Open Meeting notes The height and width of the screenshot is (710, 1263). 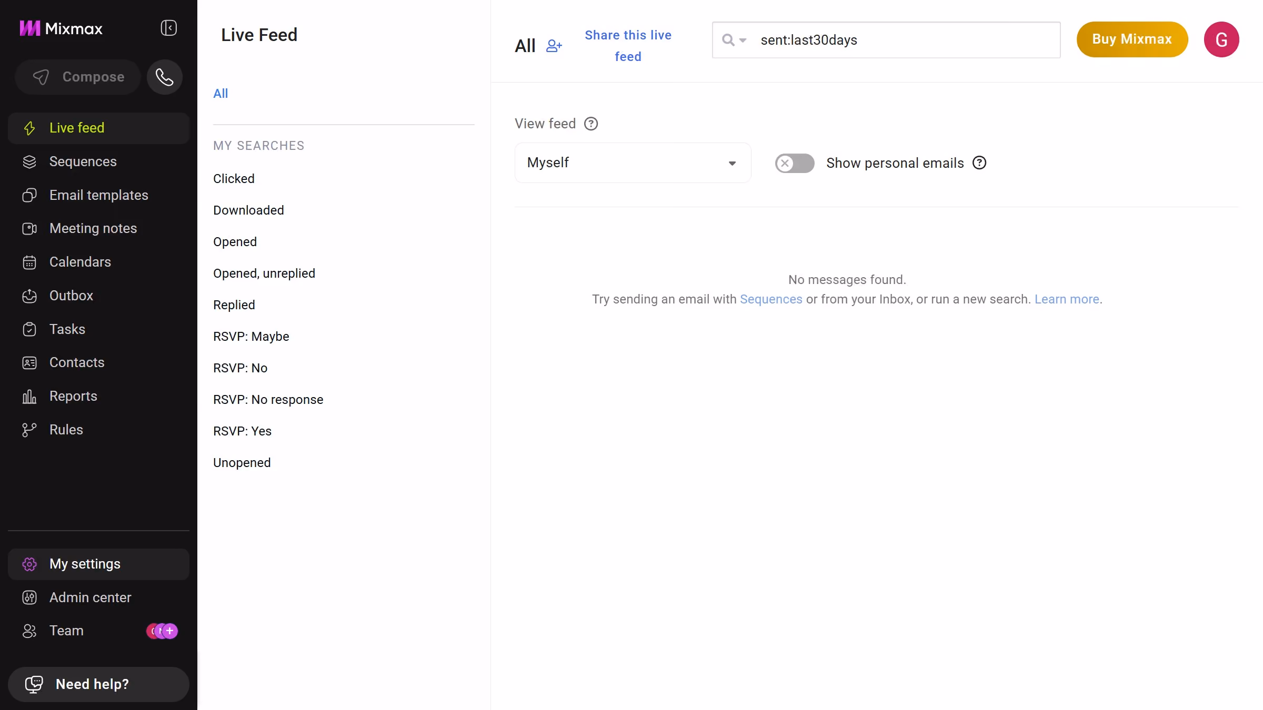coord(98,228)
